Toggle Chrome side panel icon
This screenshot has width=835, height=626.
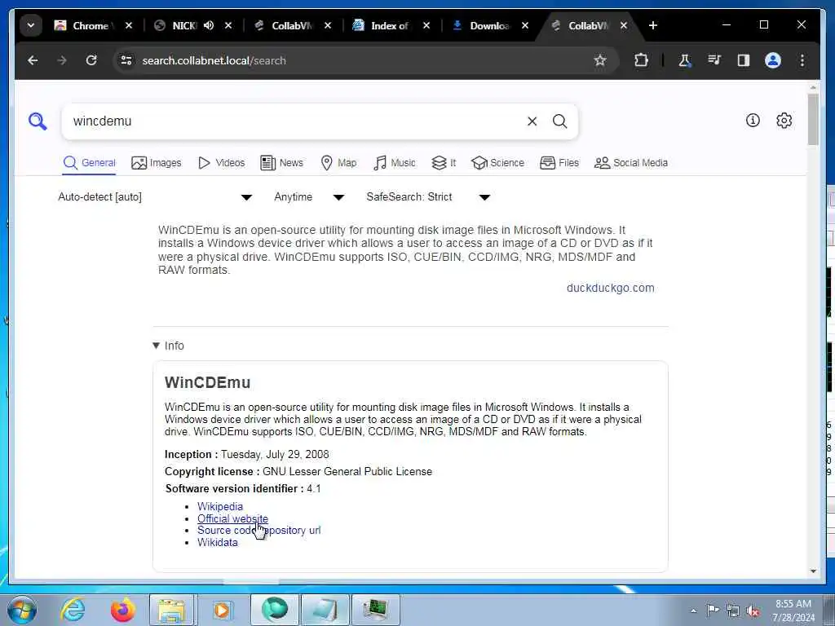click(x=744, y=60)
